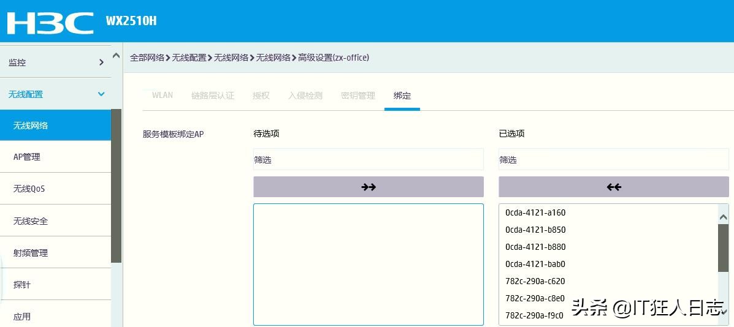Click the 已选项 filter input field
The width and height of the screenshot is (734, 327).
(x=614, y=159)
